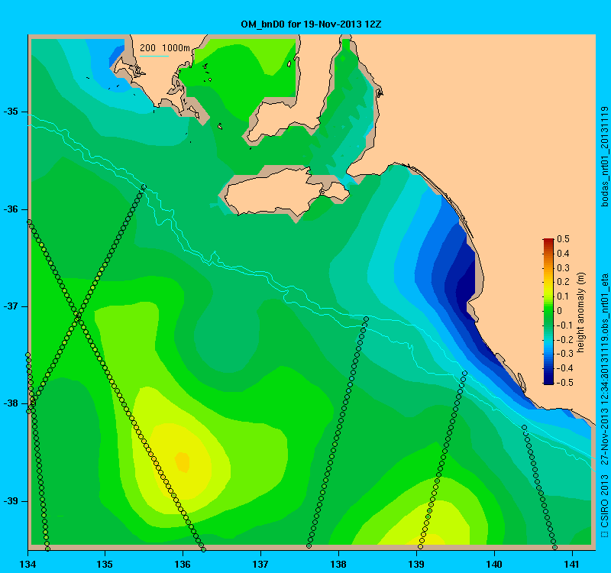Image resolution: width=611 pixels, height=573 pixels.
Task: Click the "-35" latitude axis label
Action: [x=11, y=112]
